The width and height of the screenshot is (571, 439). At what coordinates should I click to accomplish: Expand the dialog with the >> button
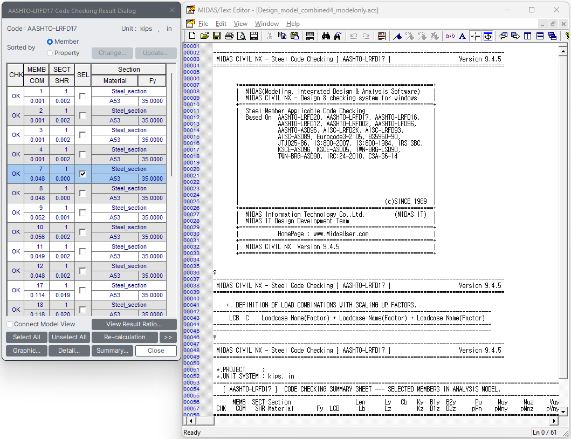pyautogui.click(x=168, y=338)
